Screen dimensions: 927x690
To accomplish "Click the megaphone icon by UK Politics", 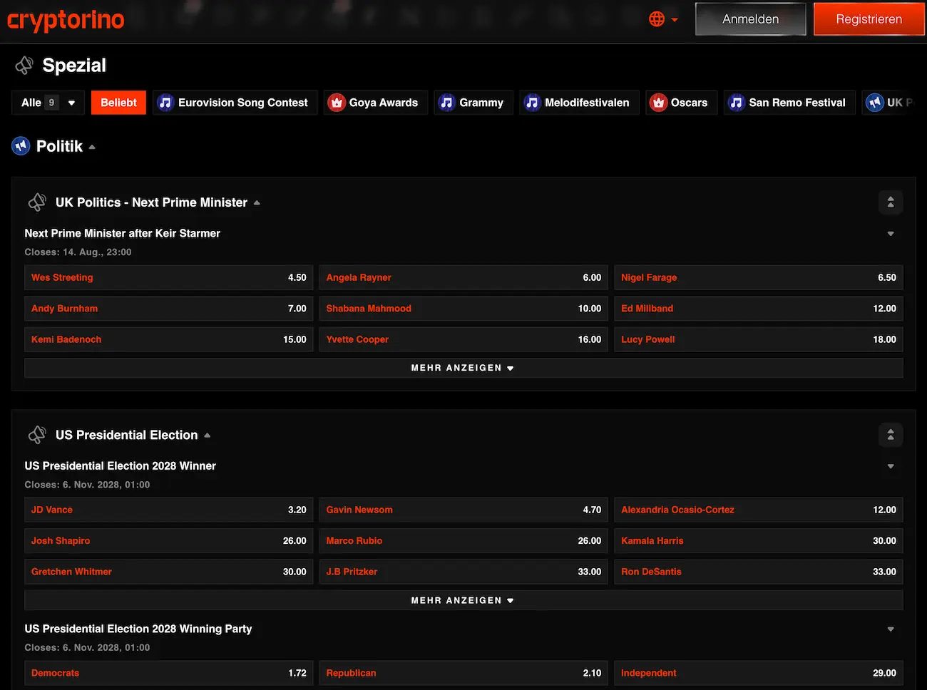I will coord(37,202).
